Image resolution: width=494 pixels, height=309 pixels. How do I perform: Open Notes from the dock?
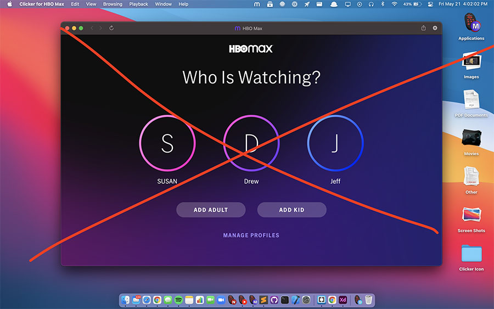pos(189,300)
